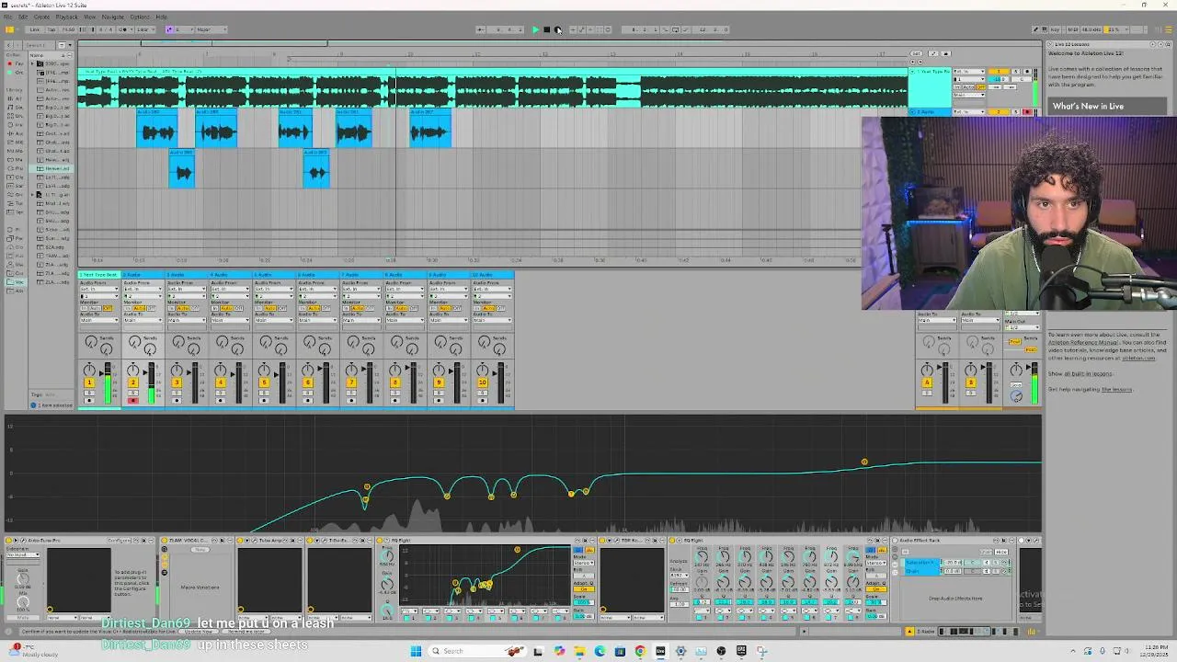Select the Auto-Tune Pro device title bar

81,541
